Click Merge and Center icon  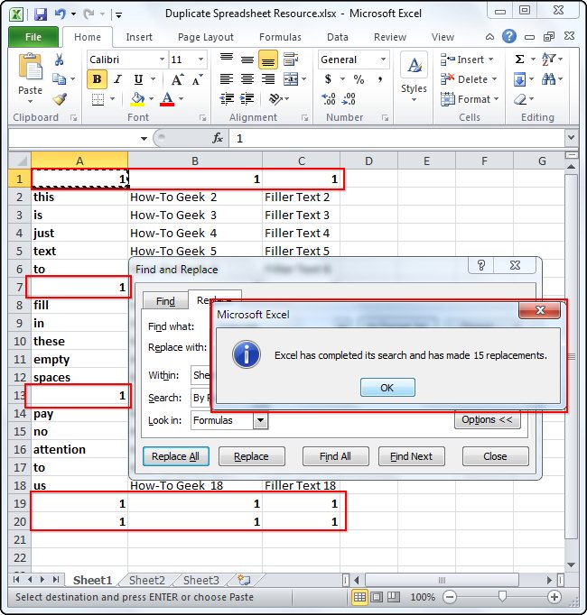point(291,79)
